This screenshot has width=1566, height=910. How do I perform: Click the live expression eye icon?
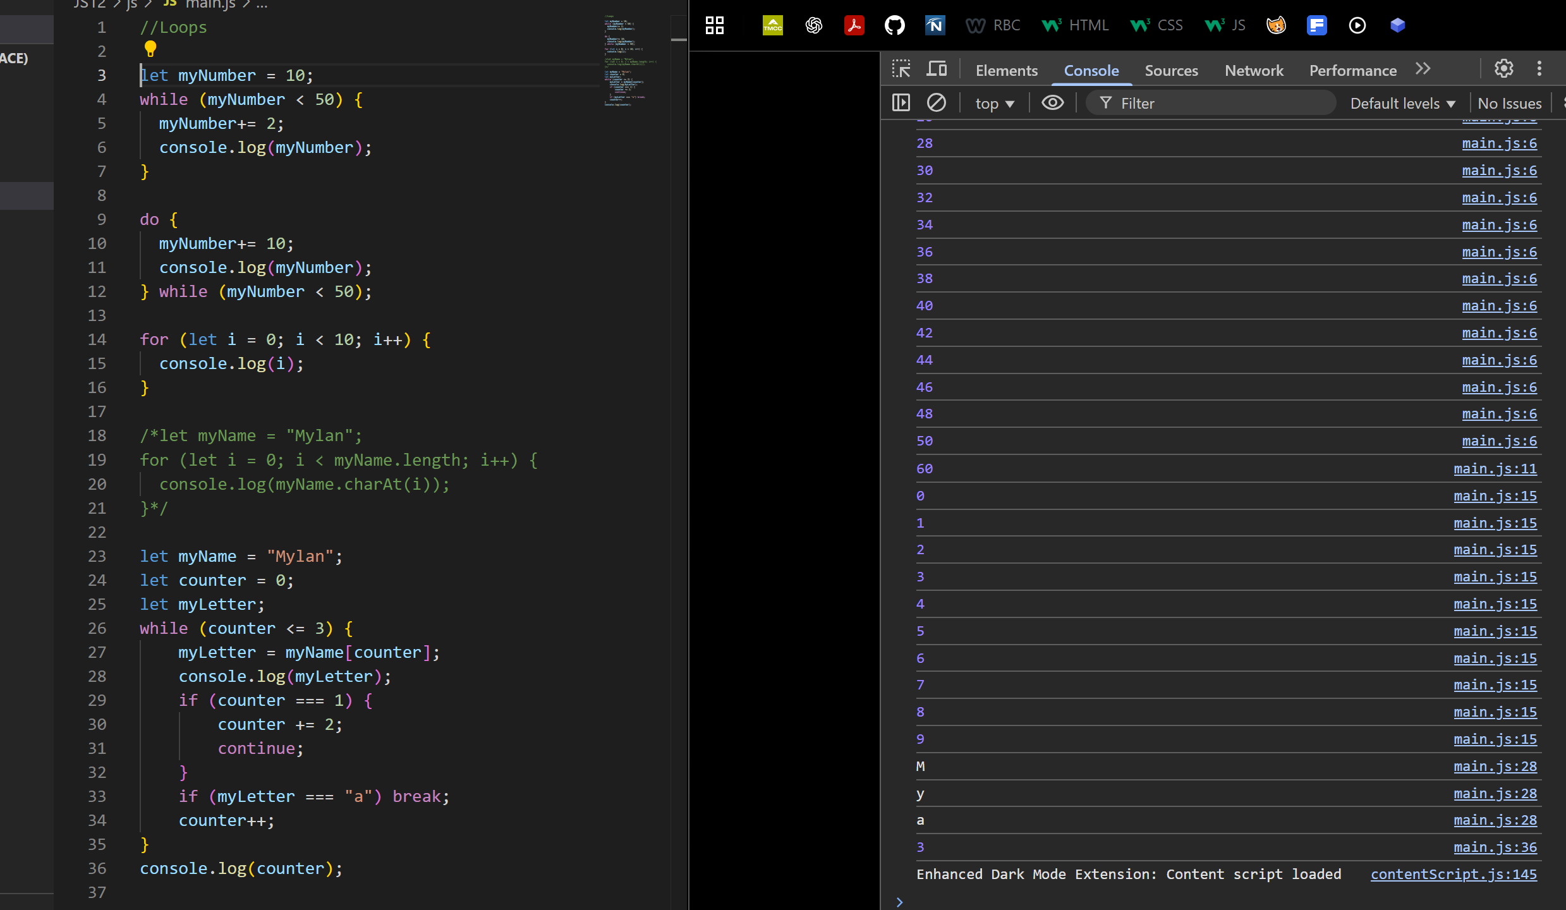(1052, 102)
